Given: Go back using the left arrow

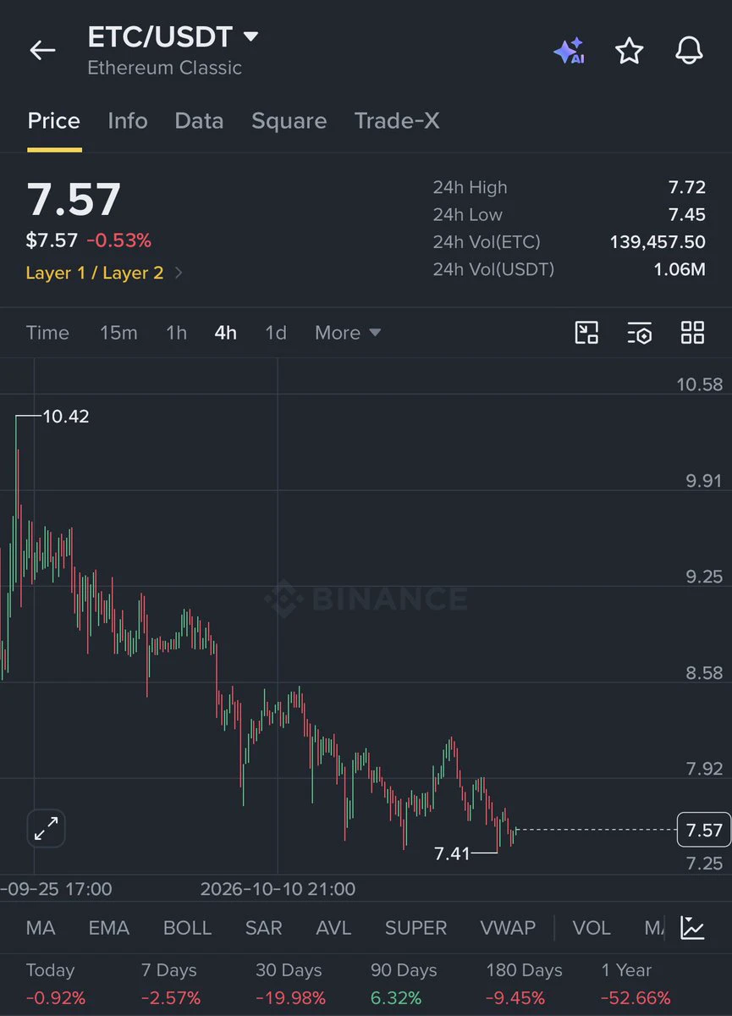Looking at the screenshot, I should click(x=42, y=51).
